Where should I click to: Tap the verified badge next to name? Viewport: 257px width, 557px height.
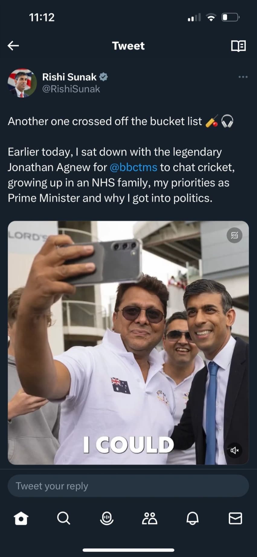click(104, 77)
